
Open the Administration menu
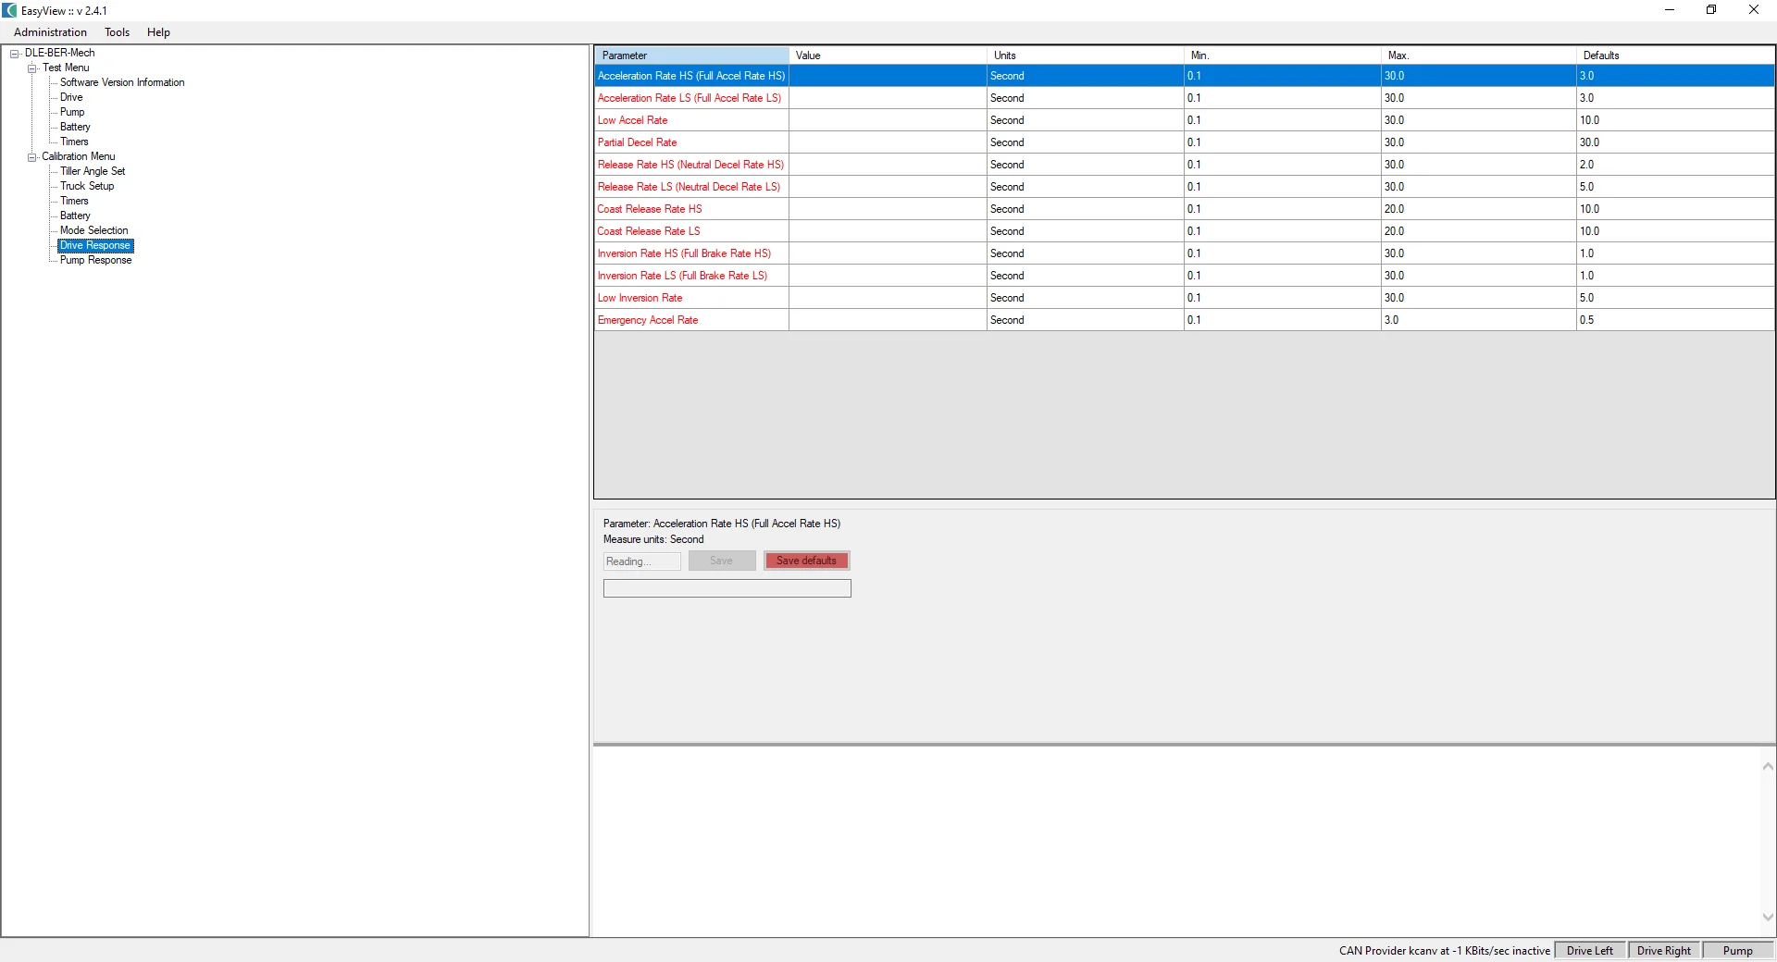click(50, 32)
